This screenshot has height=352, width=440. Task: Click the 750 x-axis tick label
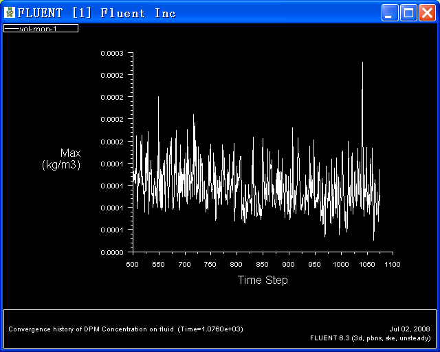(210, 264)
